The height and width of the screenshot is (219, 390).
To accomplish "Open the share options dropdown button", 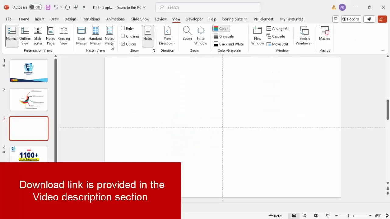I will pos(382,19).
